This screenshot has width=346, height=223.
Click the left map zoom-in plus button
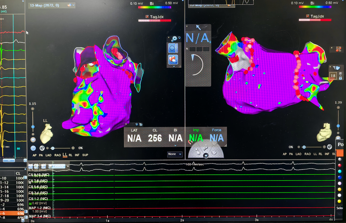33,109
